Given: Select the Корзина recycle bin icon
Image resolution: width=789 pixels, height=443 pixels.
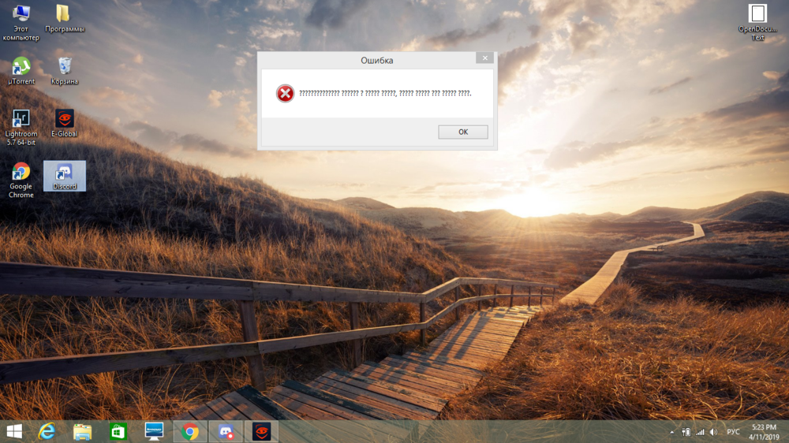Looking at the screenshot, I should (x=65, y=69).
